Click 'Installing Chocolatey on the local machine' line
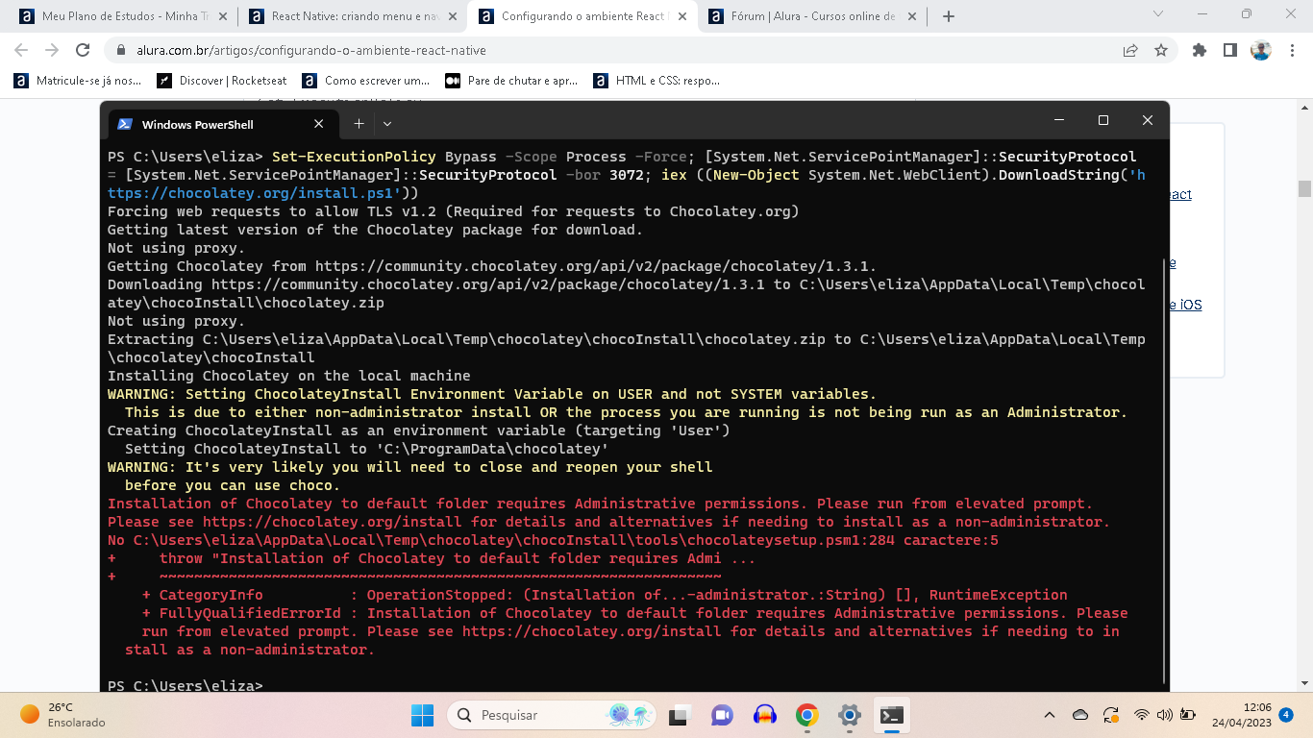This screenshot has width=1313, height=738. coord(289,376)
